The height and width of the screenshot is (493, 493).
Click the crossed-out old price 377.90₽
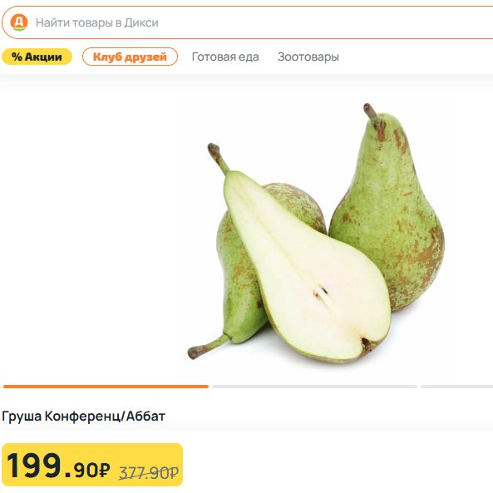pos(149,472)
